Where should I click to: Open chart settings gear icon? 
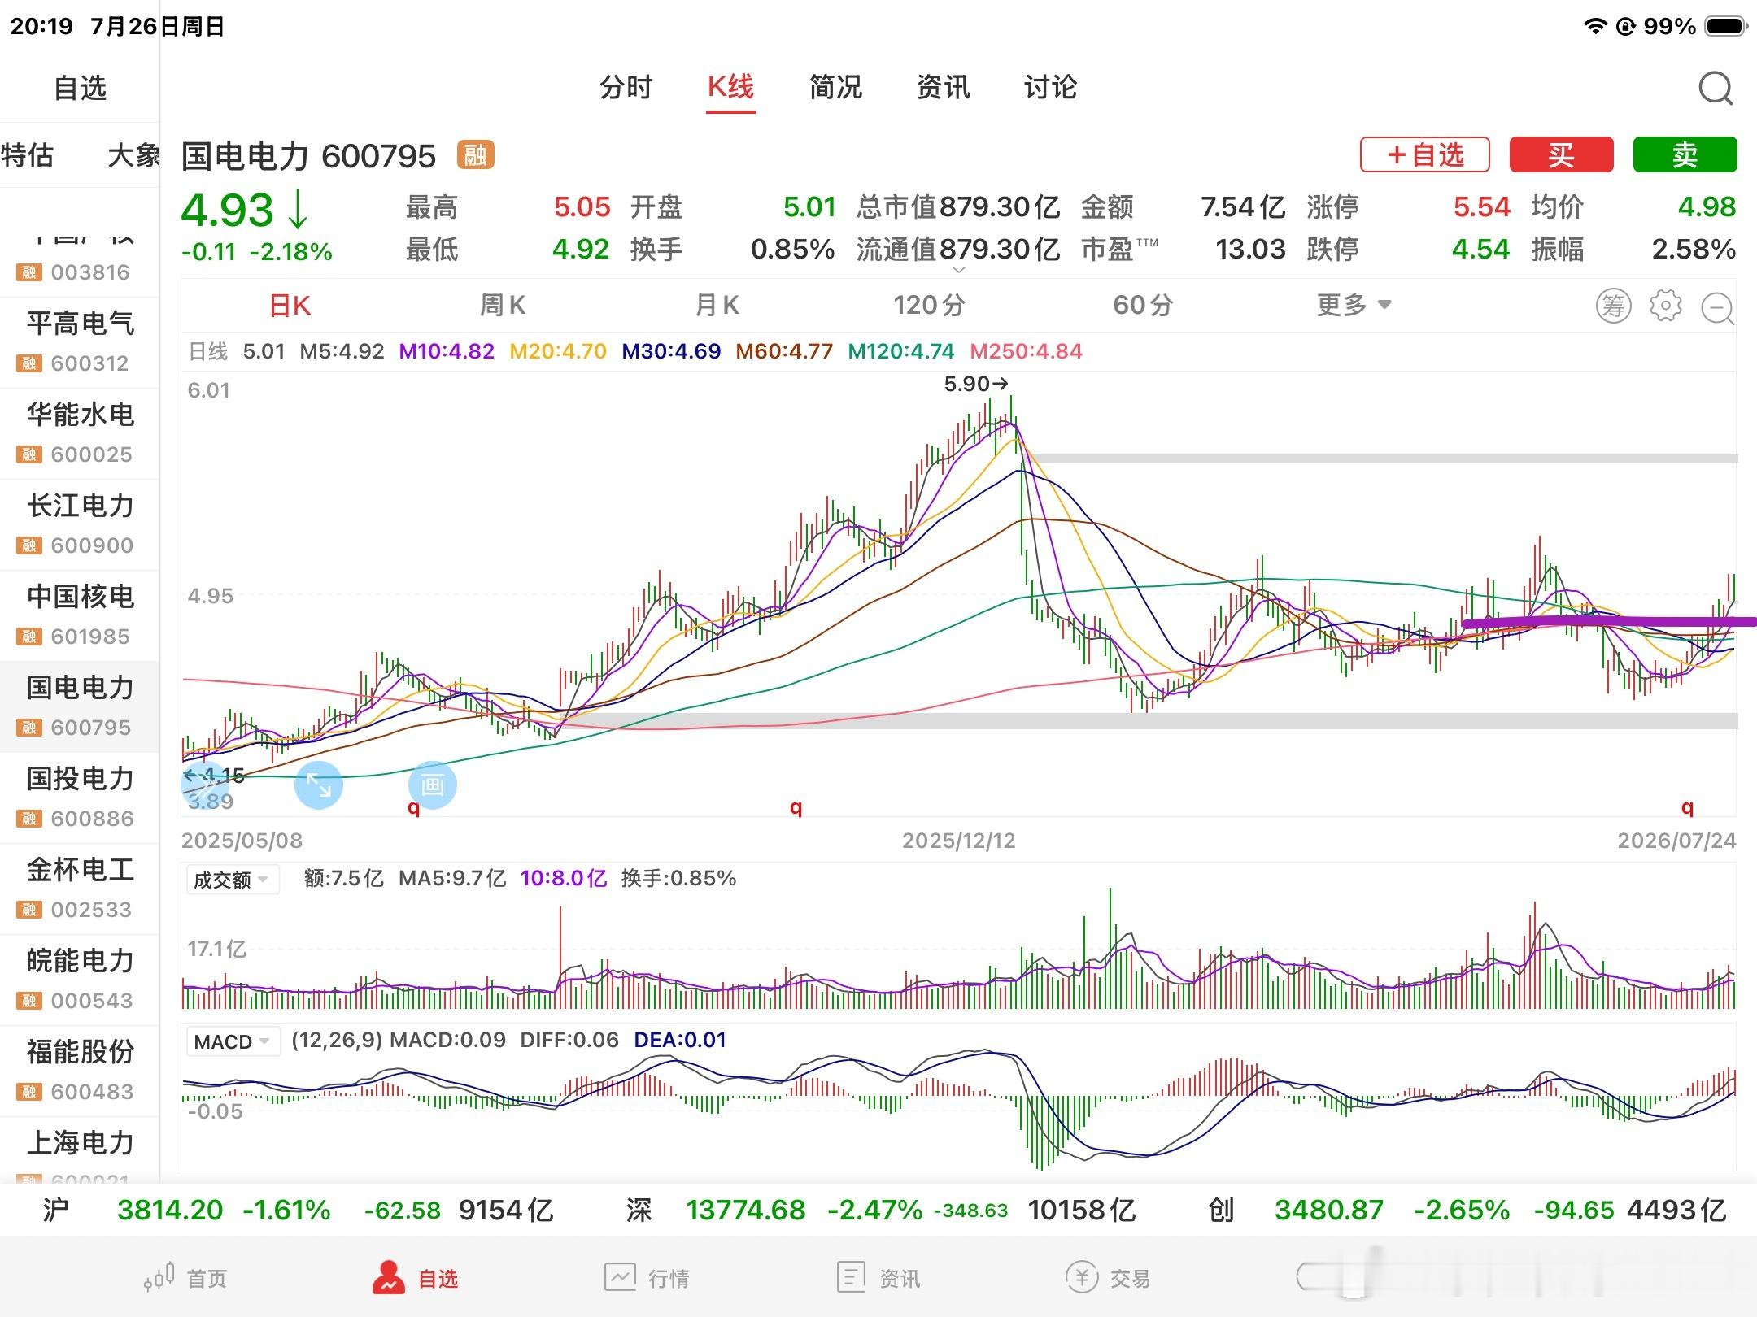(x=1665, y=306)
